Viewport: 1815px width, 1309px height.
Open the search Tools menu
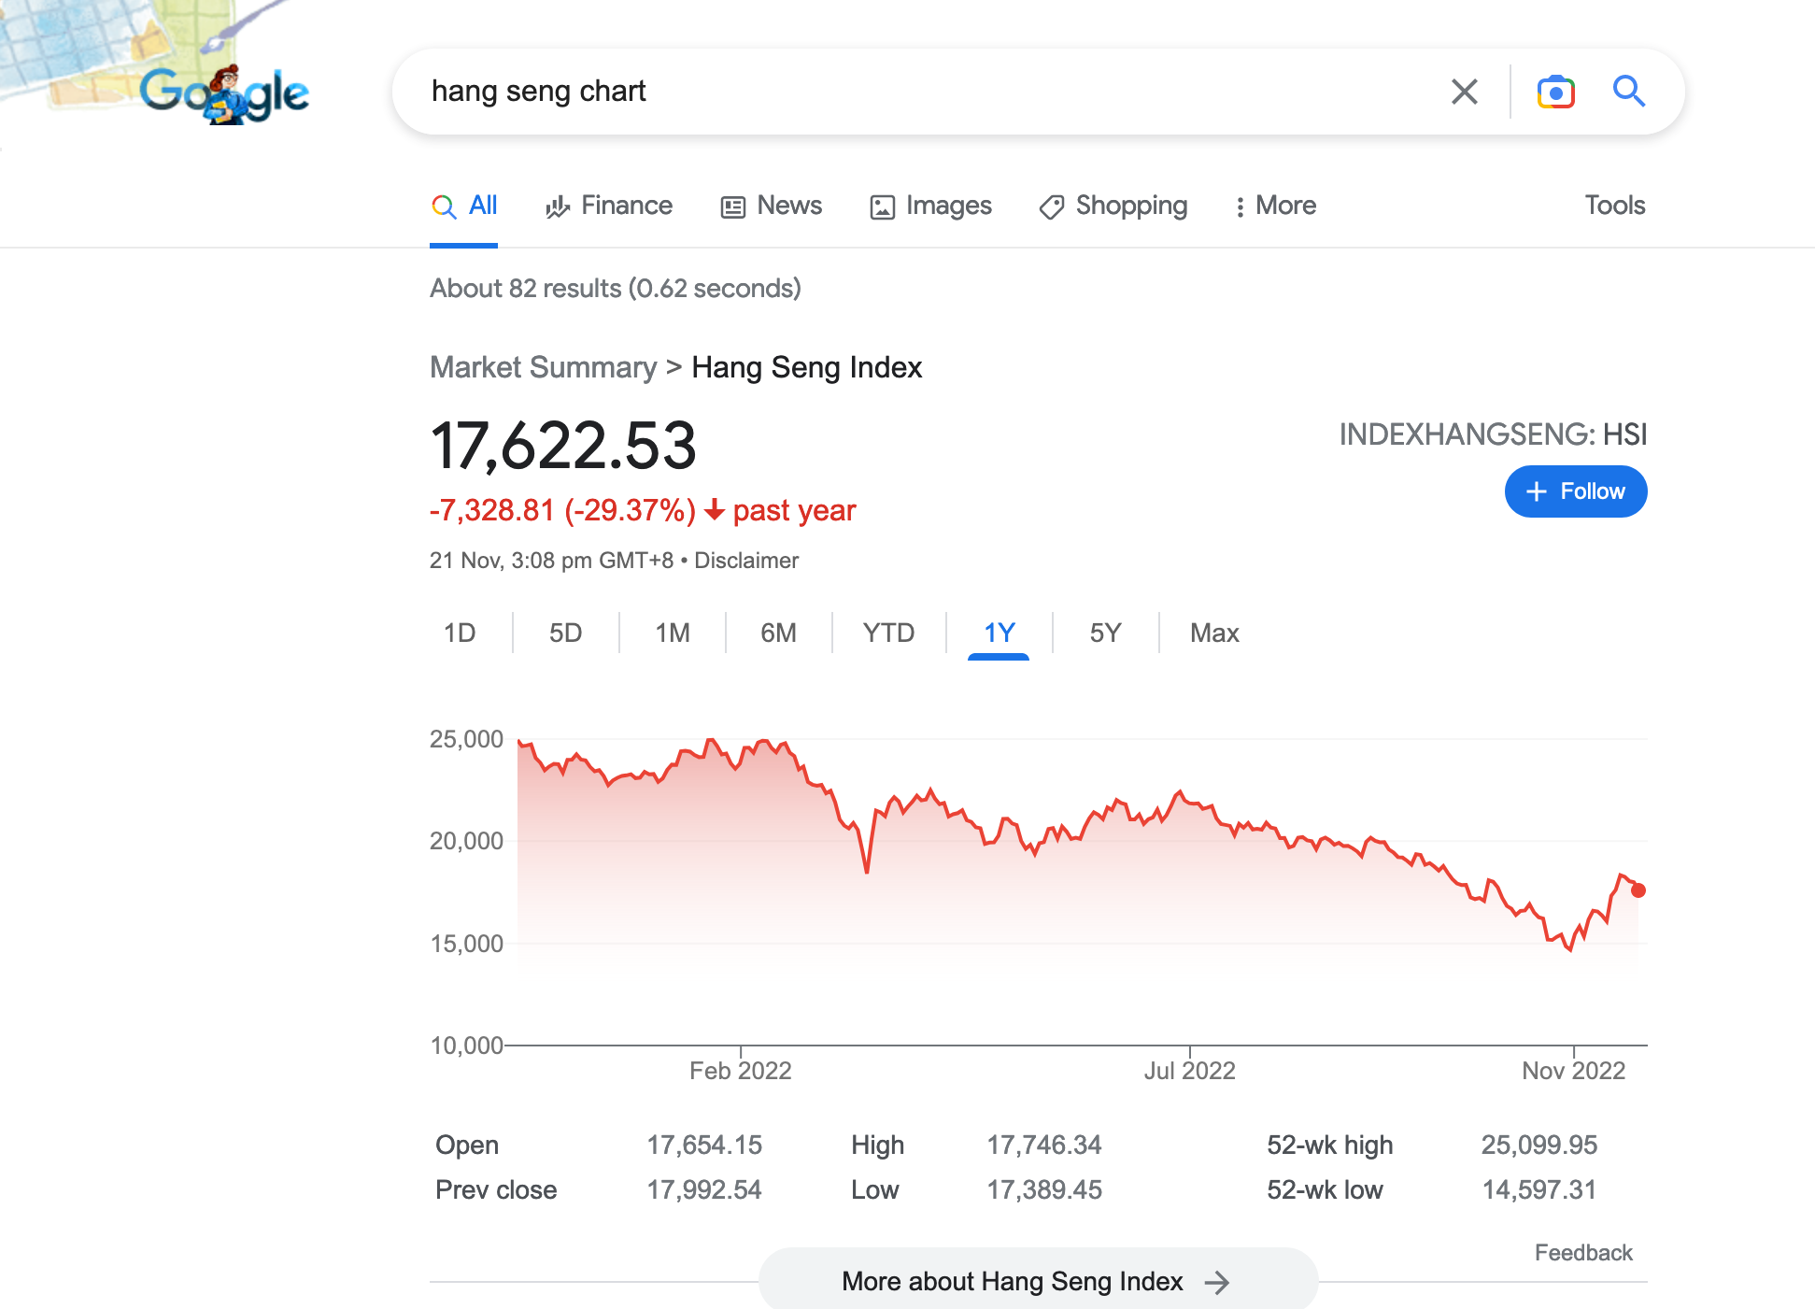click(x=1614, y=206)
